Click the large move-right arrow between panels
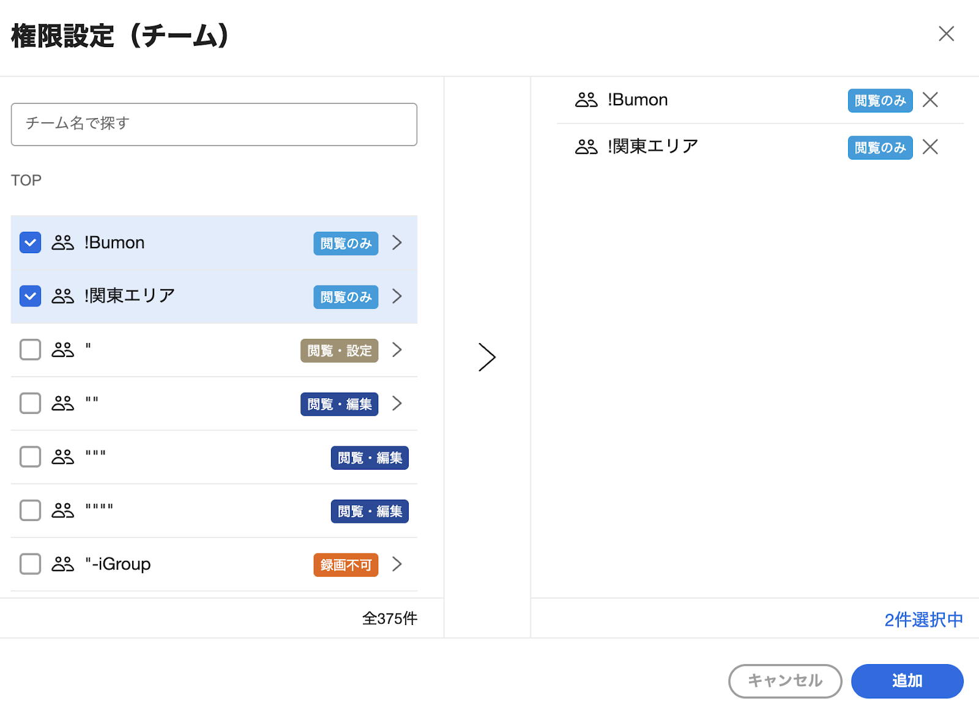This screenshot has height=710, width=979. click(x=487, y=357)
